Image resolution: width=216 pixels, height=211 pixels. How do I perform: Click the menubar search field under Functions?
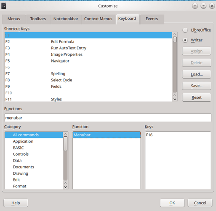point(108,118)
